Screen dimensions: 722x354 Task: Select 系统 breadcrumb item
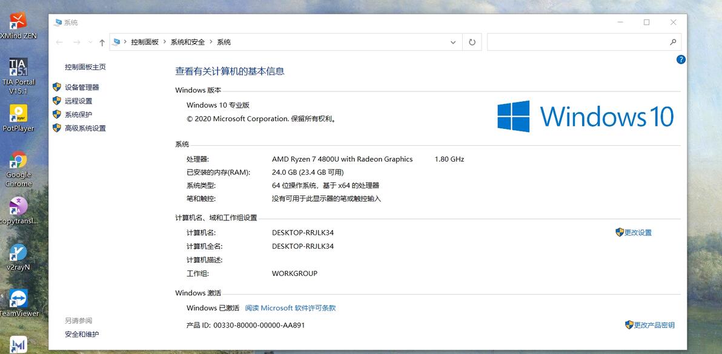point(224,42)
